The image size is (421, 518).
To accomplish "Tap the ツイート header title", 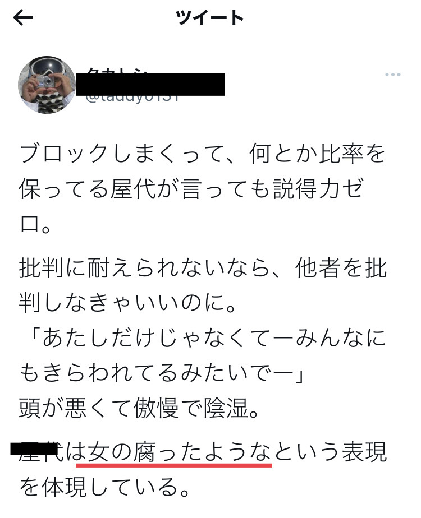I will tap(210, 18).
